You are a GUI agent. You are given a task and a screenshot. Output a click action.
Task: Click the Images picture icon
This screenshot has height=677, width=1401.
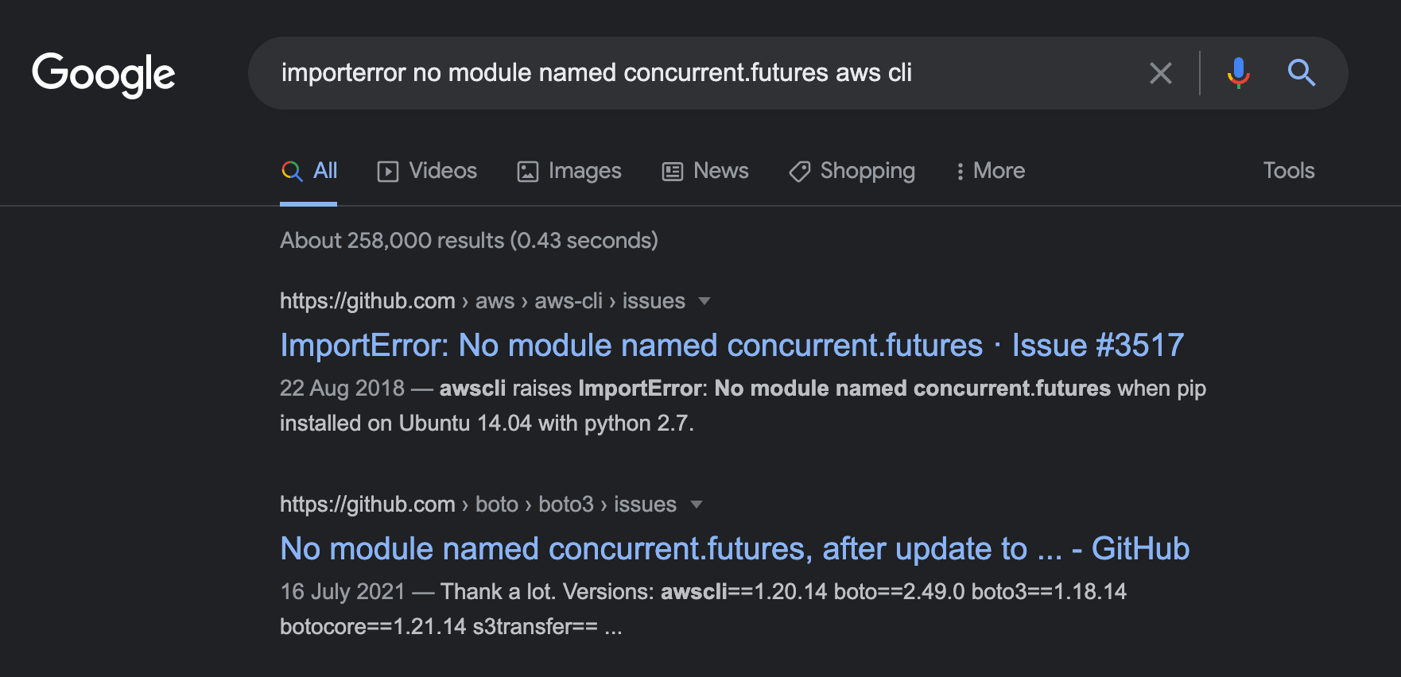[x=528, y=172]
